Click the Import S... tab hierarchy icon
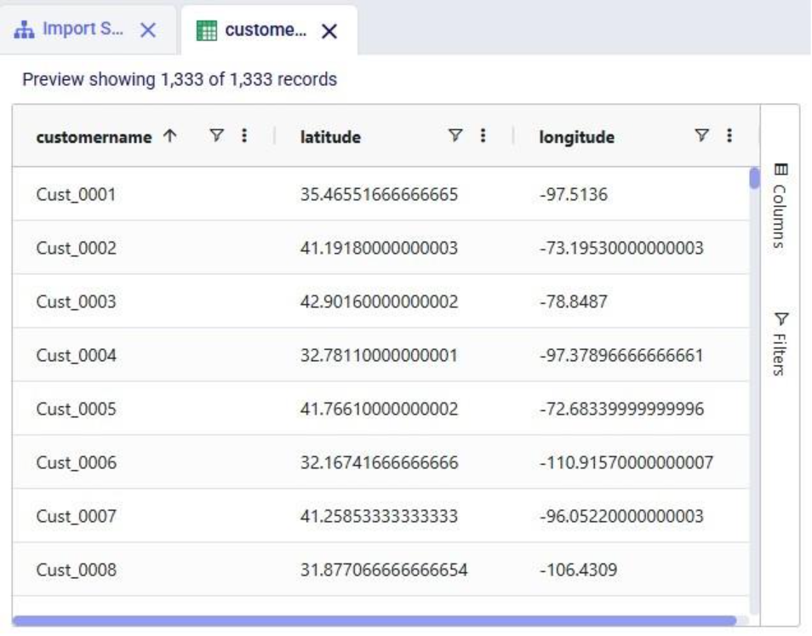 (24, 30)
